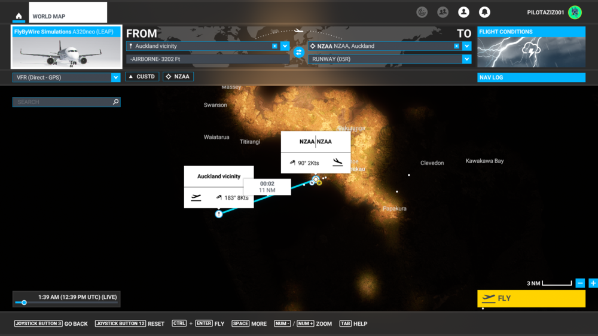Click the custom departure map marker
The width and height of the screenshot is (598, 336).
pos(218,214)
